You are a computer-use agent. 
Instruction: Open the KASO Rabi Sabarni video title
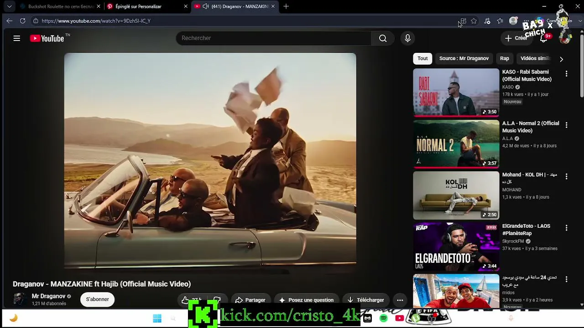(527, 76)
